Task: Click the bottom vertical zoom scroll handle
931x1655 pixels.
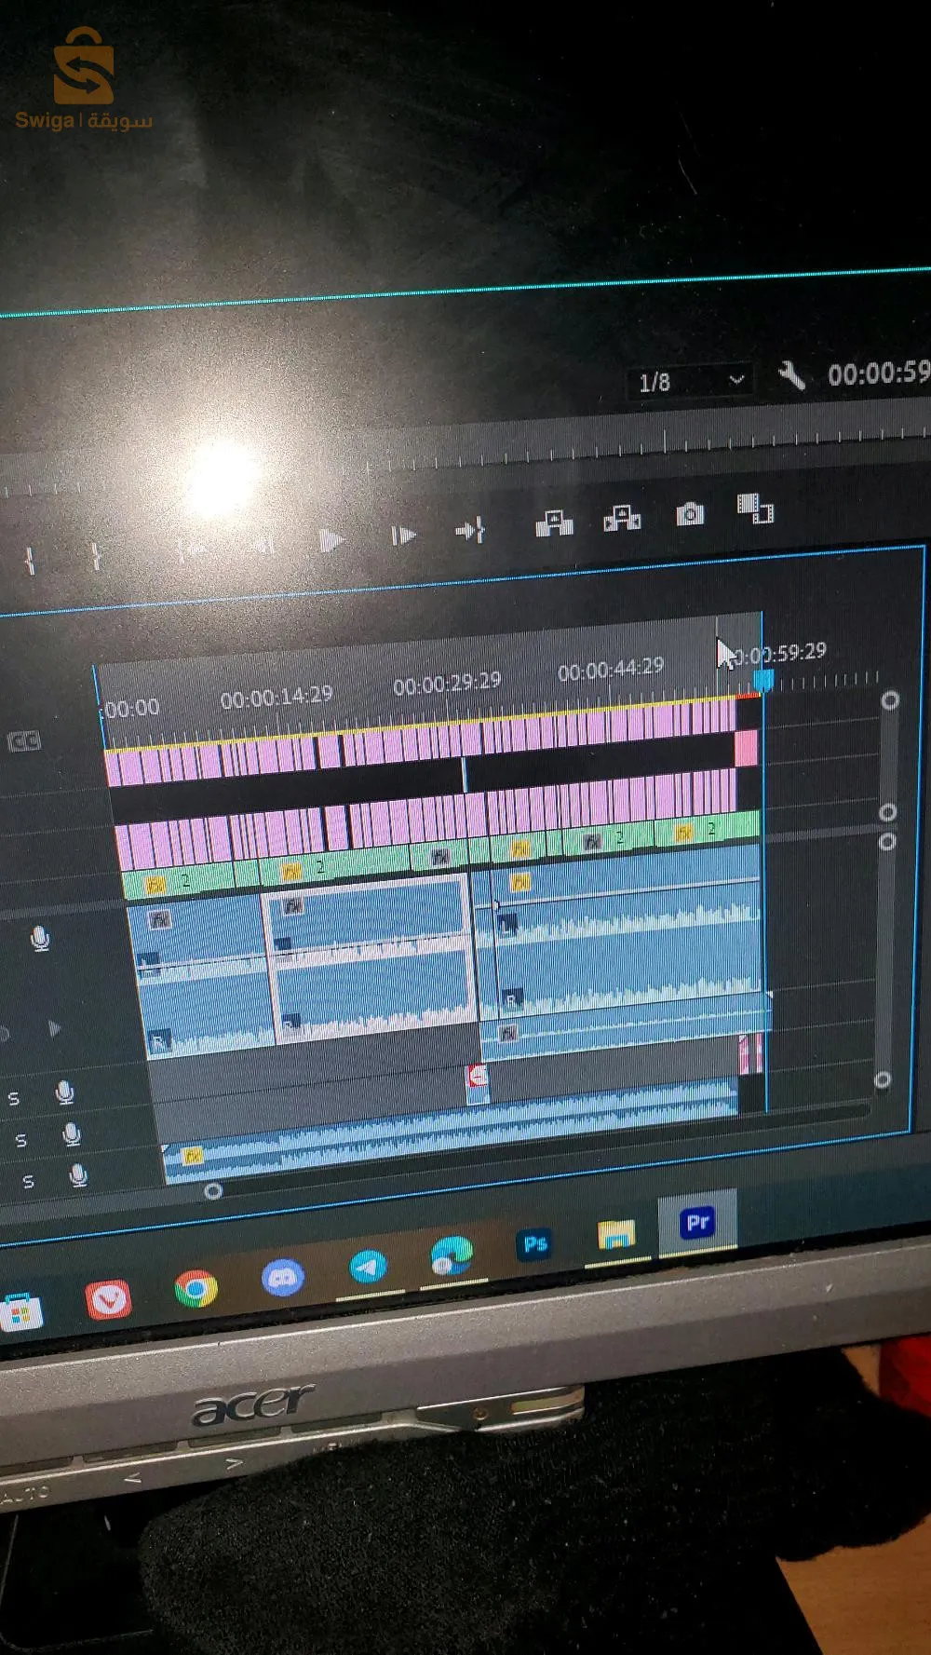Action: [883, 1079]
